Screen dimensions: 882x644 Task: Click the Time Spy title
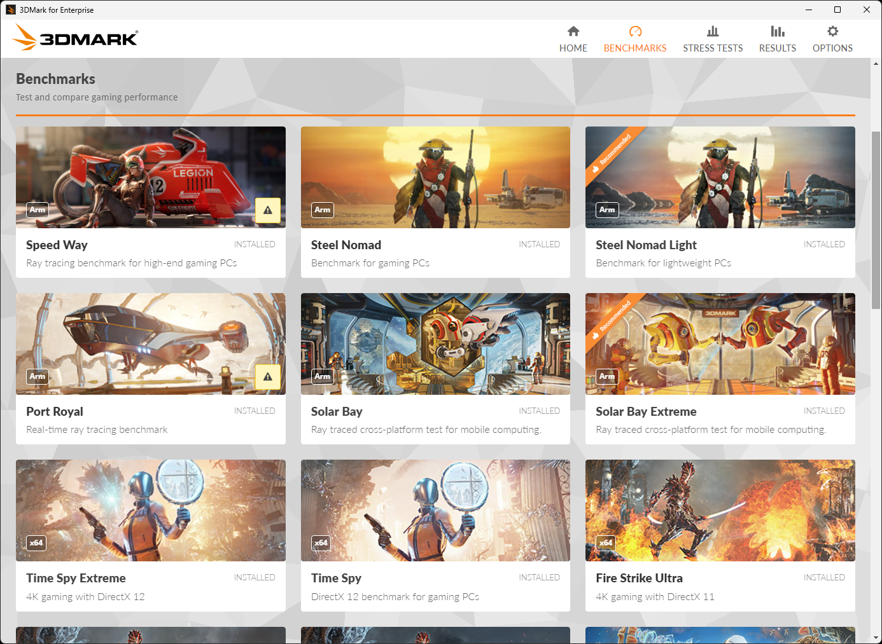pos(336,579)
